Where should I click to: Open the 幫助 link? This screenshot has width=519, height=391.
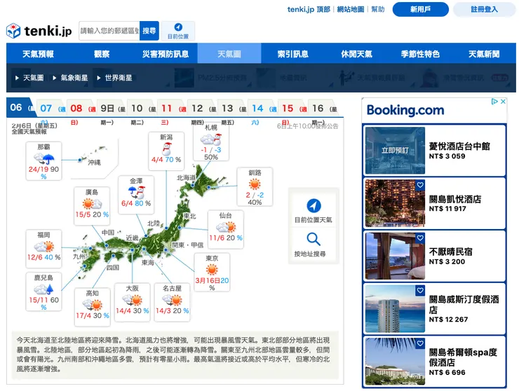(377, 9)
